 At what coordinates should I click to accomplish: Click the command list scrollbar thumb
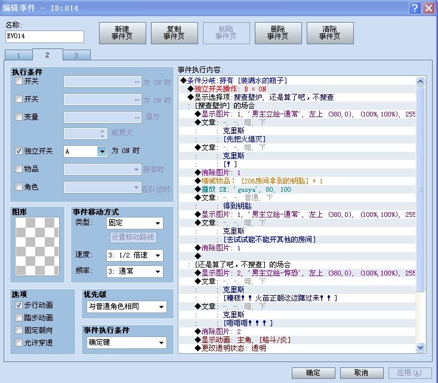coord(421,189)
